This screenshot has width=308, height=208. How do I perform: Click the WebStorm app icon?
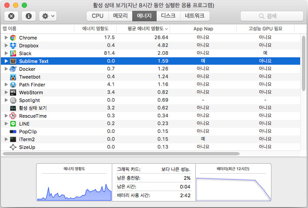tap(13, 92)
